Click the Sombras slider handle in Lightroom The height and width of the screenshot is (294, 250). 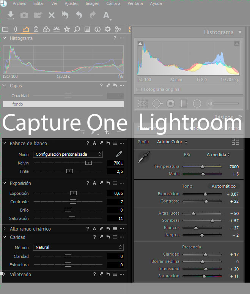212,221
